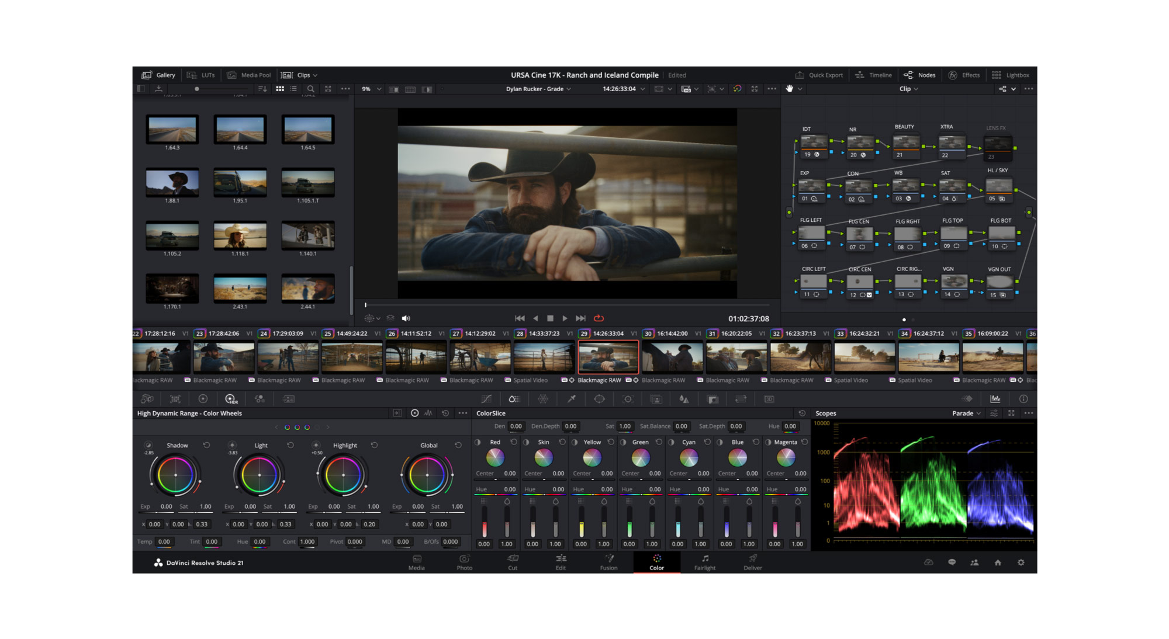The width and height of the screenshot is (1169, 639).
Task: Open the Magic Mask palette
Action: pyautogui.click(x=656, y=399)
